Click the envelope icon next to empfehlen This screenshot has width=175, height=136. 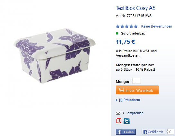(118, 113)
